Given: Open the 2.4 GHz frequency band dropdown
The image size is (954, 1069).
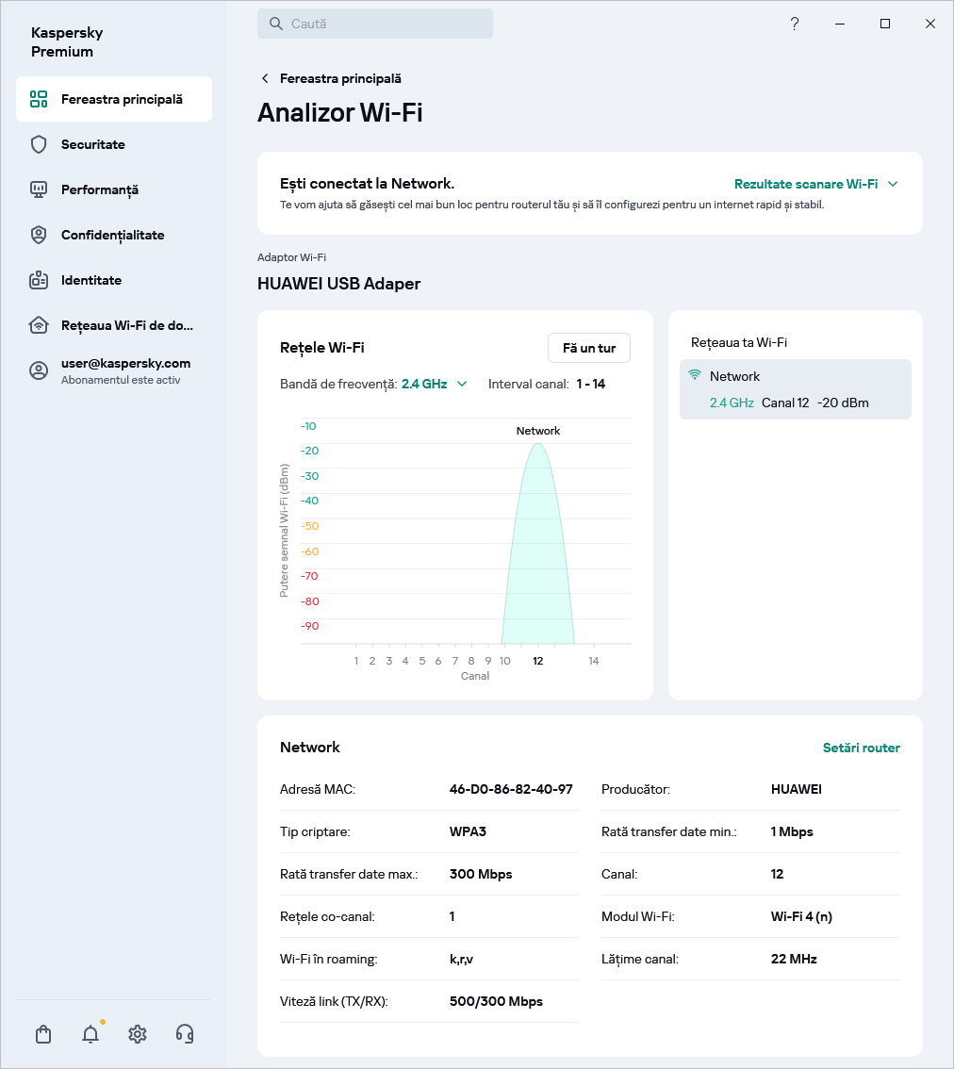Looking at the screenshot, I should pos(435,384).
